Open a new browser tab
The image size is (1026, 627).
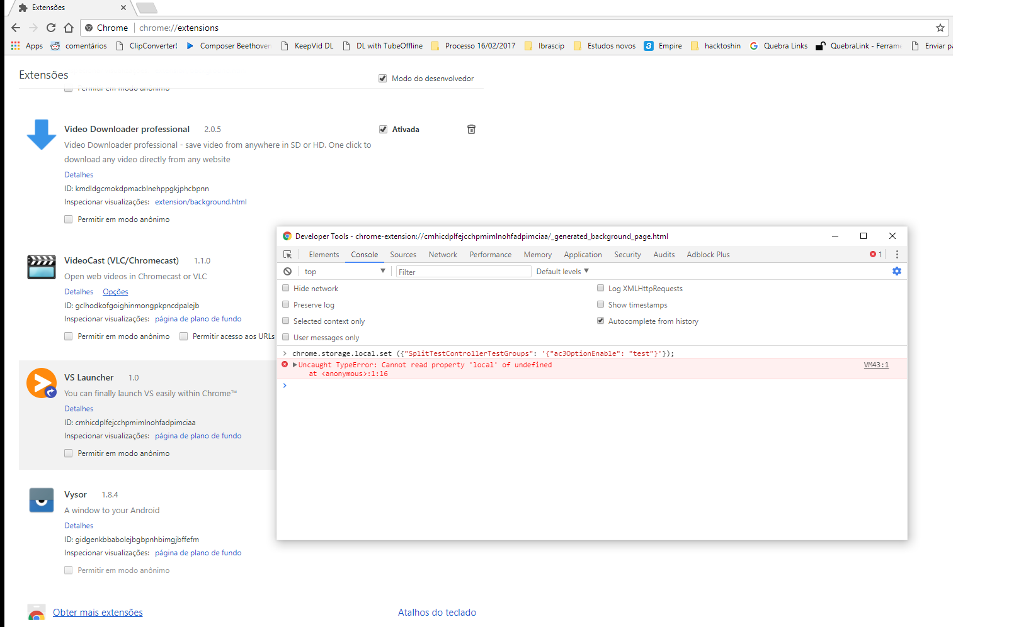147,8
